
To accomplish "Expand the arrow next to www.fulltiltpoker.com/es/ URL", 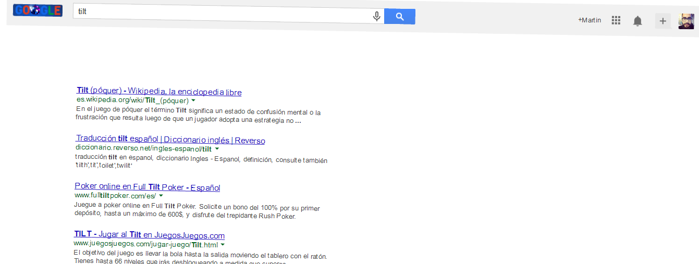I will point(161,196).
